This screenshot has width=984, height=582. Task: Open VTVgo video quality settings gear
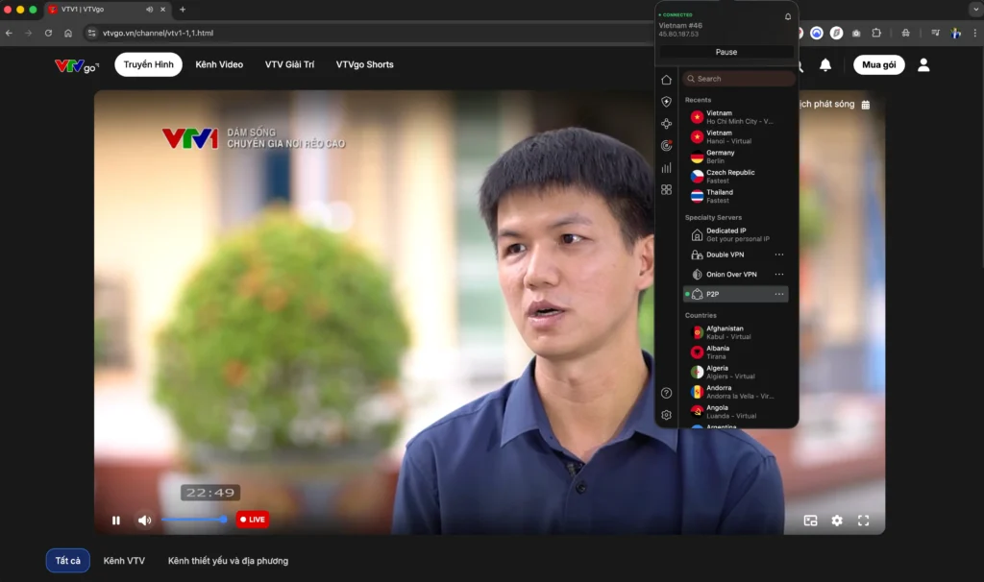point(837,520)
